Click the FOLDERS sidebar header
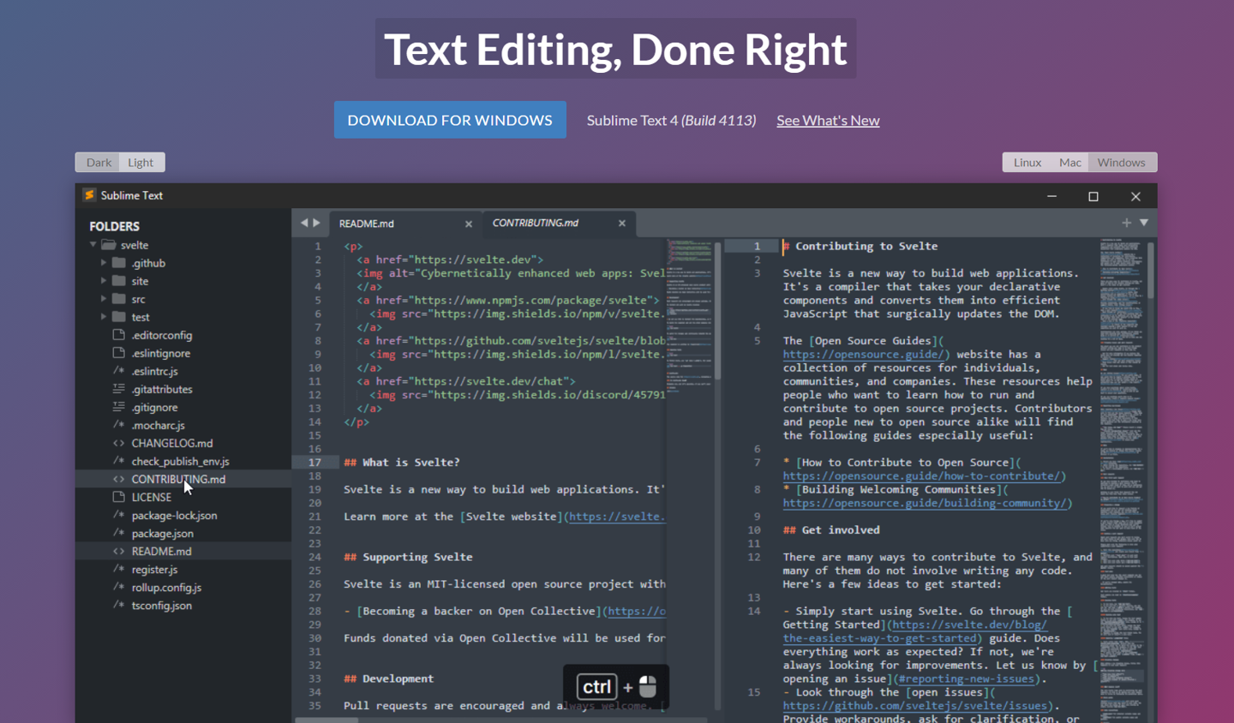Image resolution: width=1234 pixels, height=723 pixels. click(114, 226)
